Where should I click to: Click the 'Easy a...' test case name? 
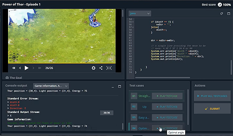click(144, 118)
